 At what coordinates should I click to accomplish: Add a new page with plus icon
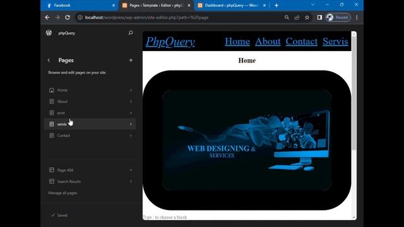click(131, 61)
